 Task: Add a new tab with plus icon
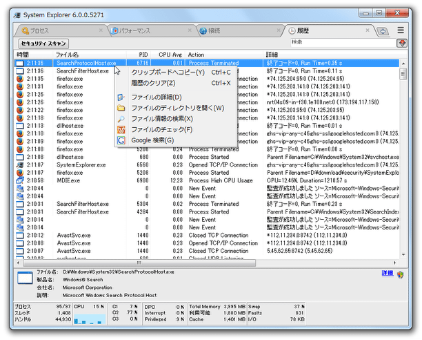383,31
